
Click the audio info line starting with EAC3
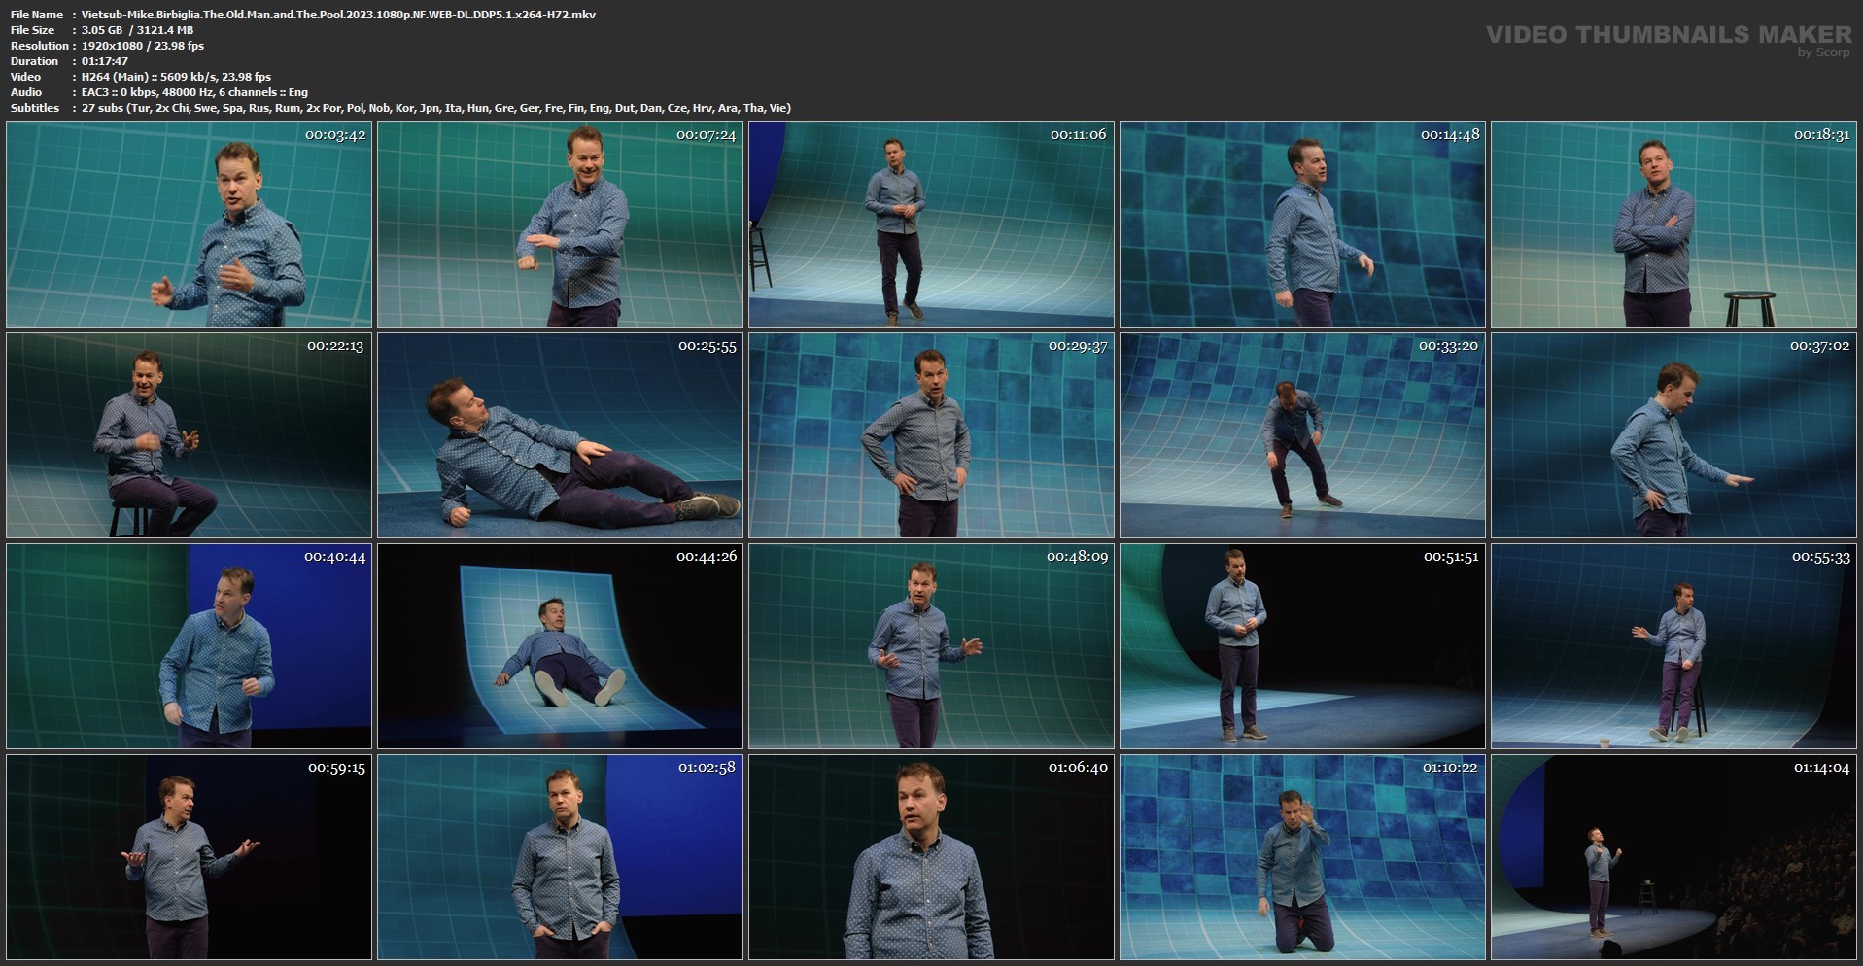pyautogui.click(x=194, y=92)
